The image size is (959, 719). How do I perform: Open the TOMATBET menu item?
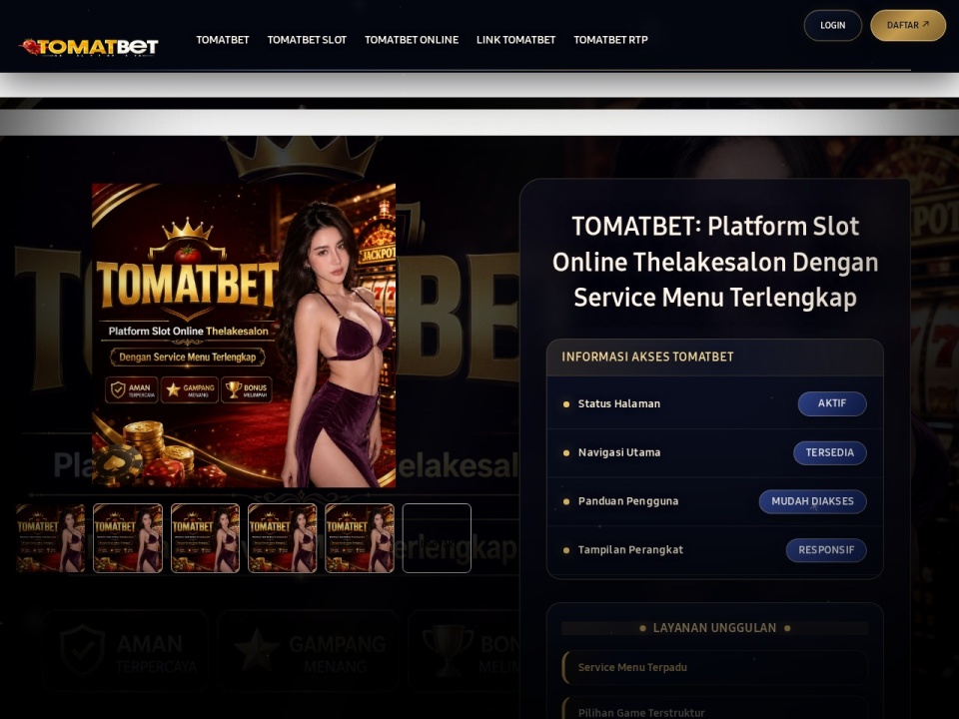223,40
